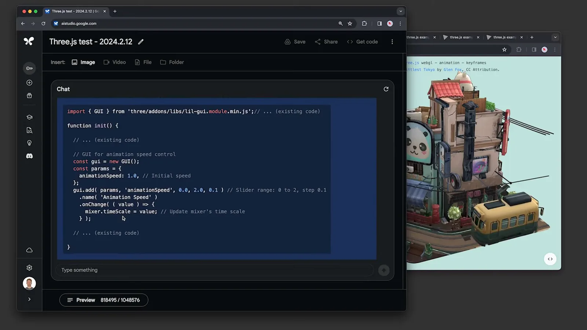Toggle the side panel icon in front browser

coord(379,23)
